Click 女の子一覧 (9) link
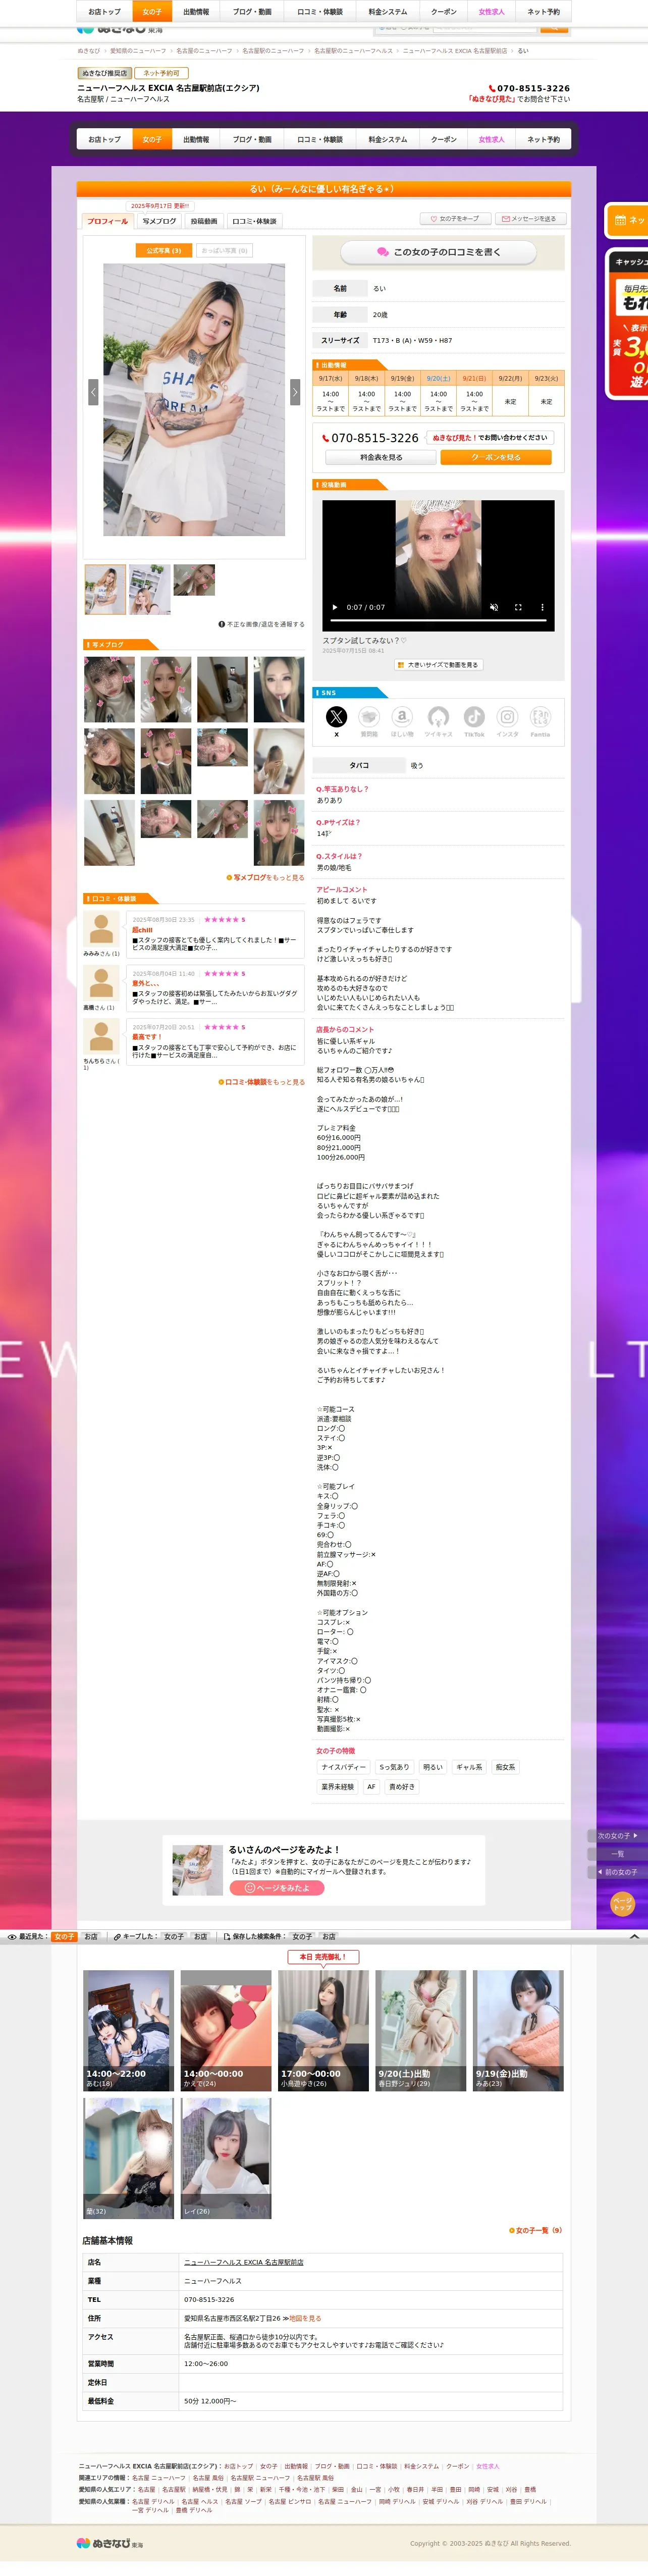Screen dimensions: 648x2576 [x=536, y=2230]
